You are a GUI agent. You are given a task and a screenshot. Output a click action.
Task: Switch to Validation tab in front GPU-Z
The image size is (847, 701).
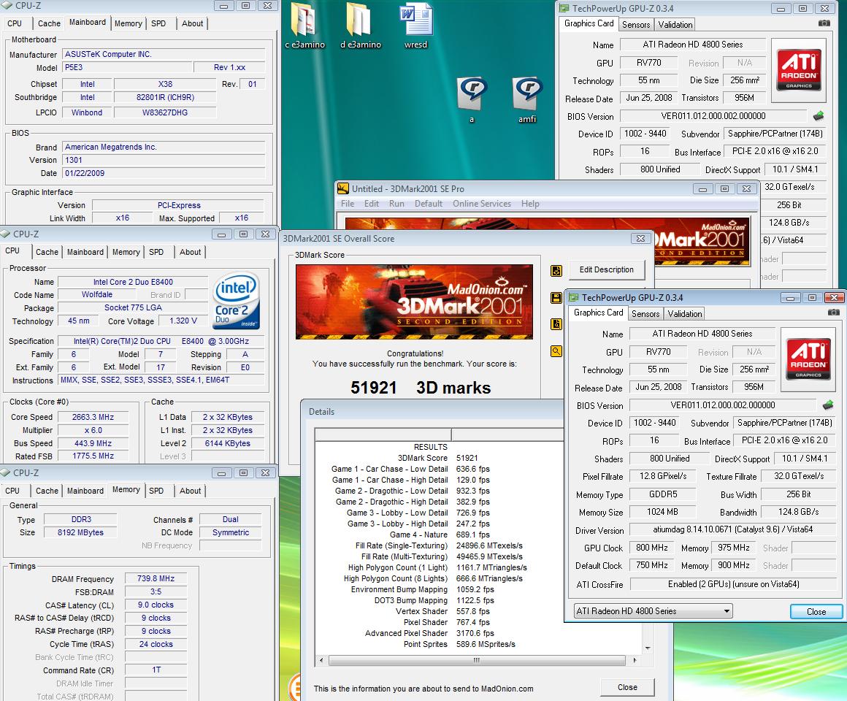[685, 314]
